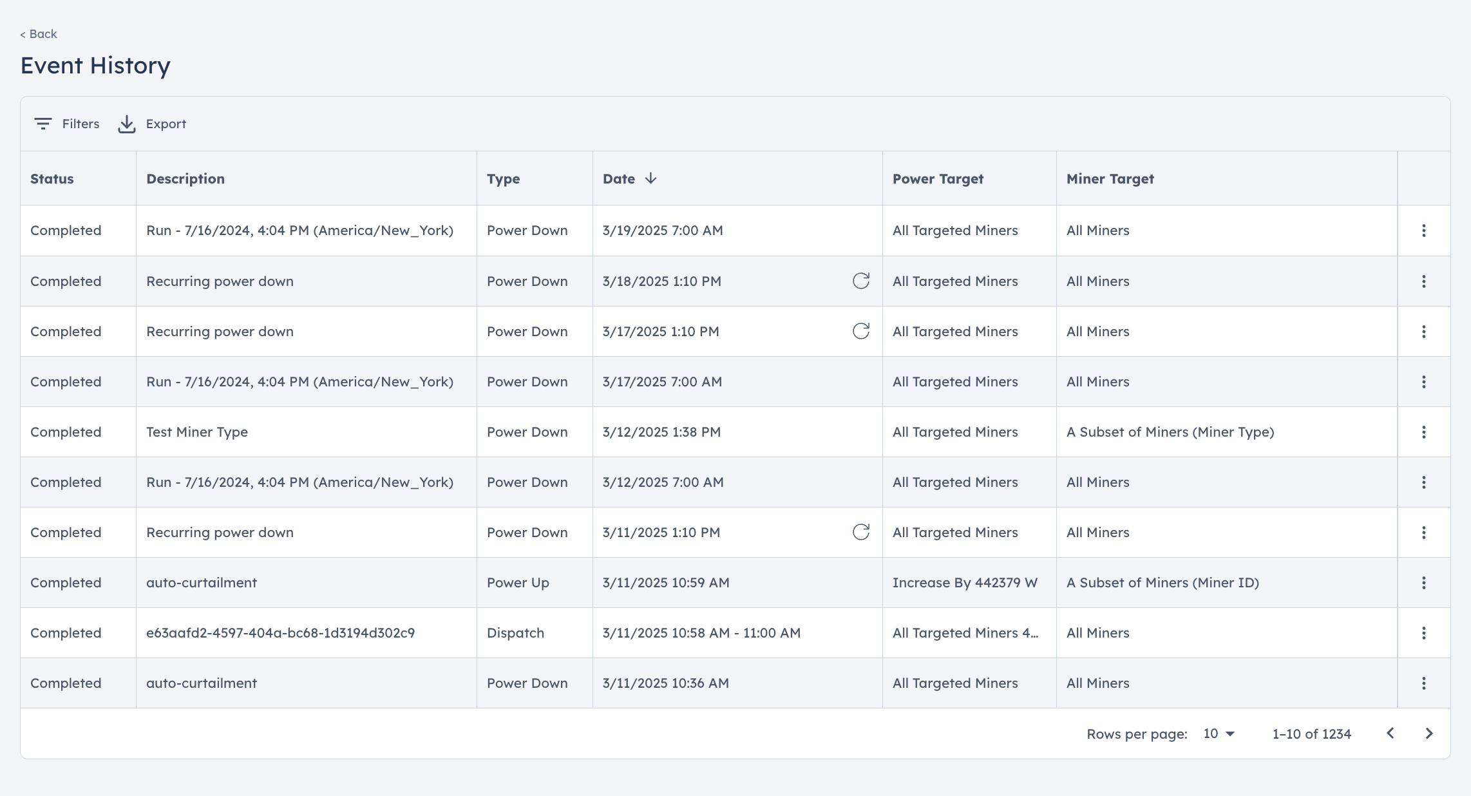Click the Export download icon
Image resolution: width=1471 pixels, height=796 pixels.
[x=127, y=124]
